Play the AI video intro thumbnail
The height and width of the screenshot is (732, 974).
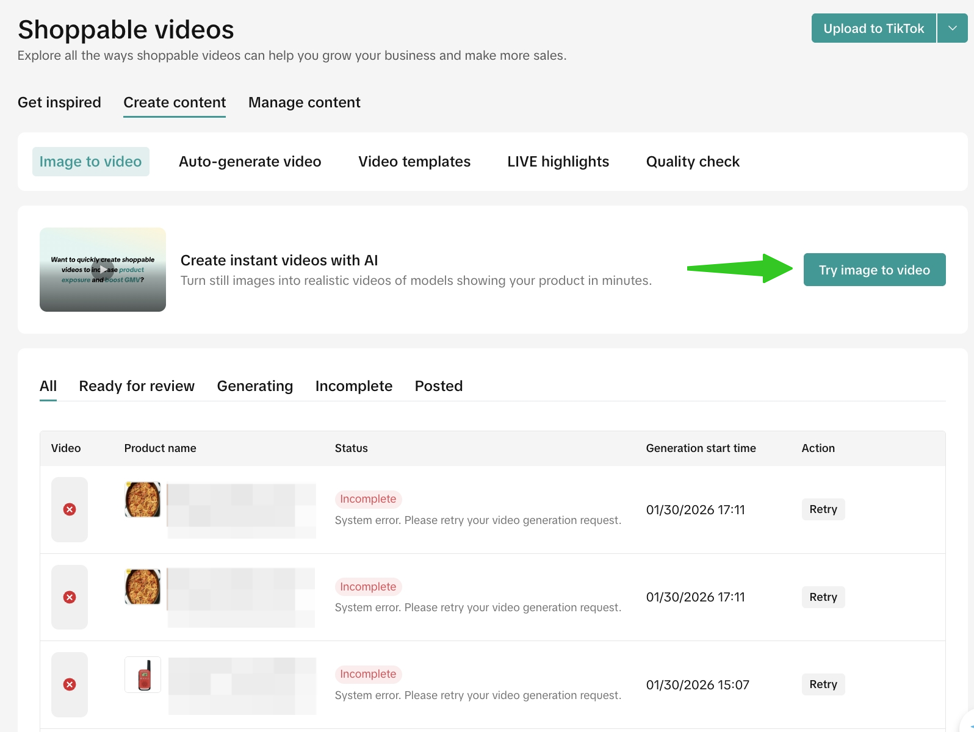click(103, 270)
